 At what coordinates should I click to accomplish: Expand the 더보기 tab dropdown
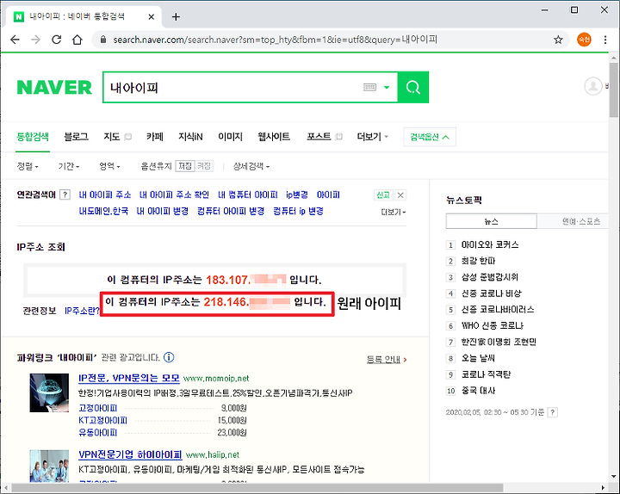point(373,137)
